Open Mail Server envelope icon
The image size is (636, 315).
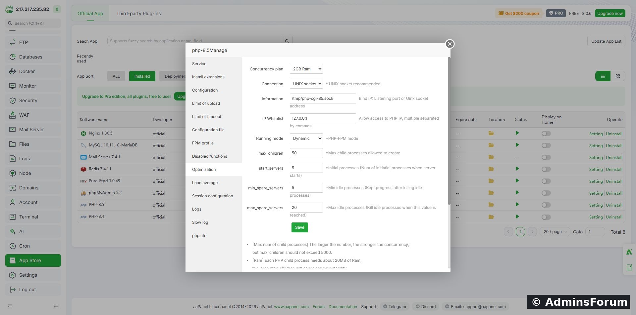click(x=13, y=130)
